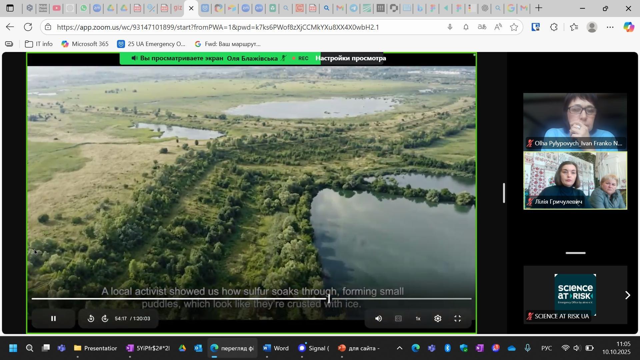Viewport: 640px width, 360px height.
Task: Select Лілія Гричулевич video thumbnail
Action: (x=575, y=180)
